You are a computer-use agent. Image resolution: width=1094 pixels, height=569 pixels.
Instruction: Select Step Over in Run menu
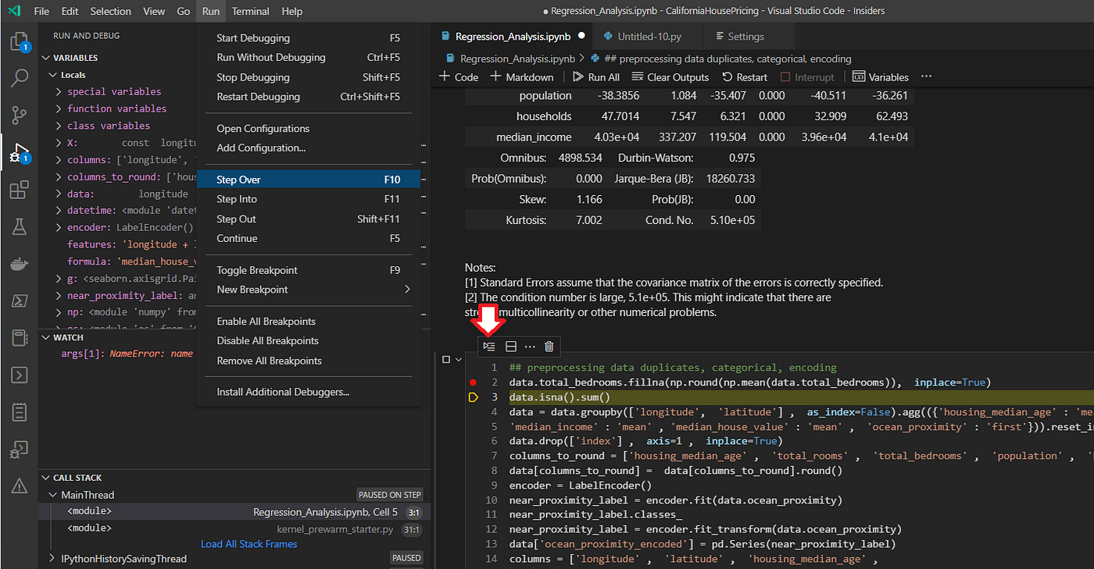[309, 180]
